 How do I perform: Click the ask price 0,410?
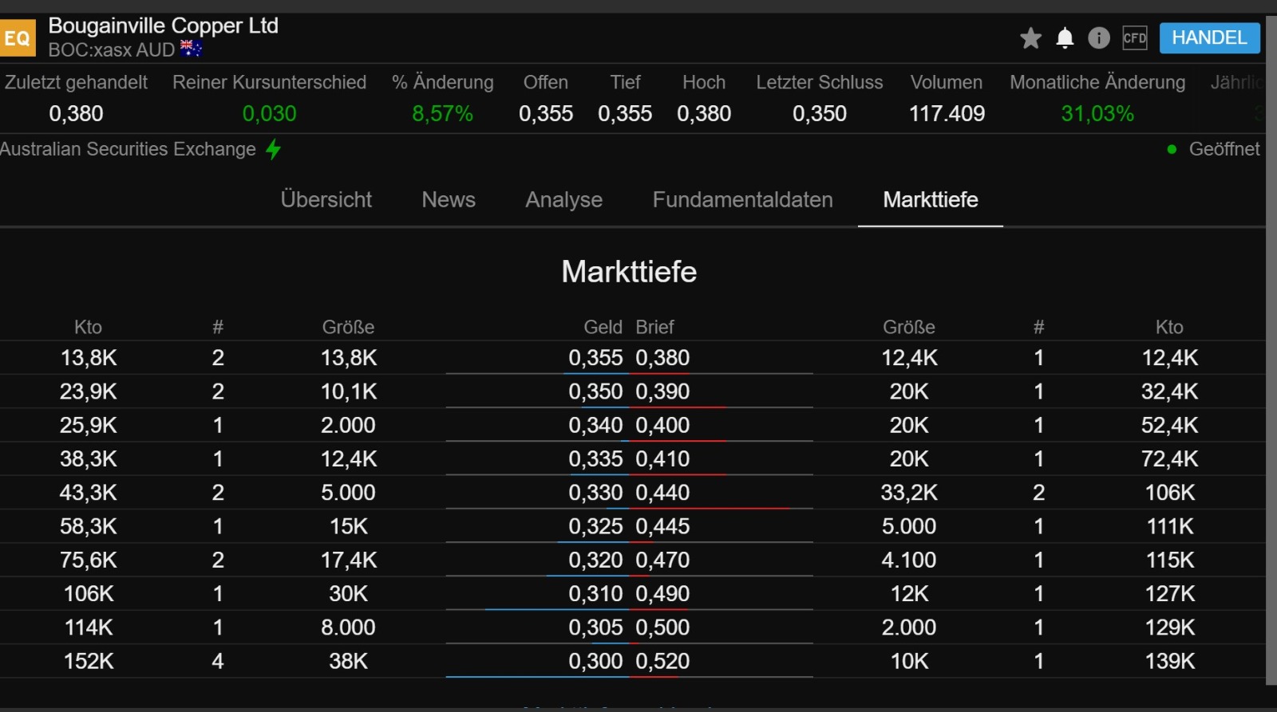[x=662, y=459]
